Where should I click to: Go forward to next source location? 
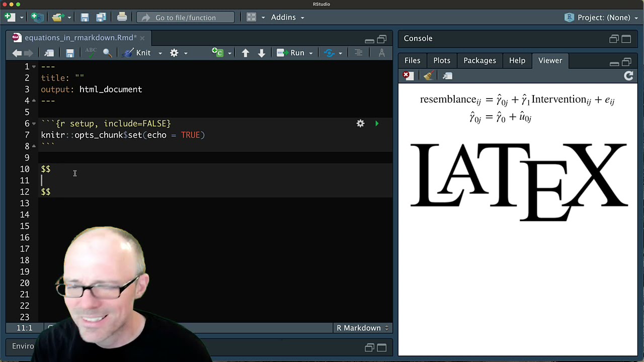point(29,53)
